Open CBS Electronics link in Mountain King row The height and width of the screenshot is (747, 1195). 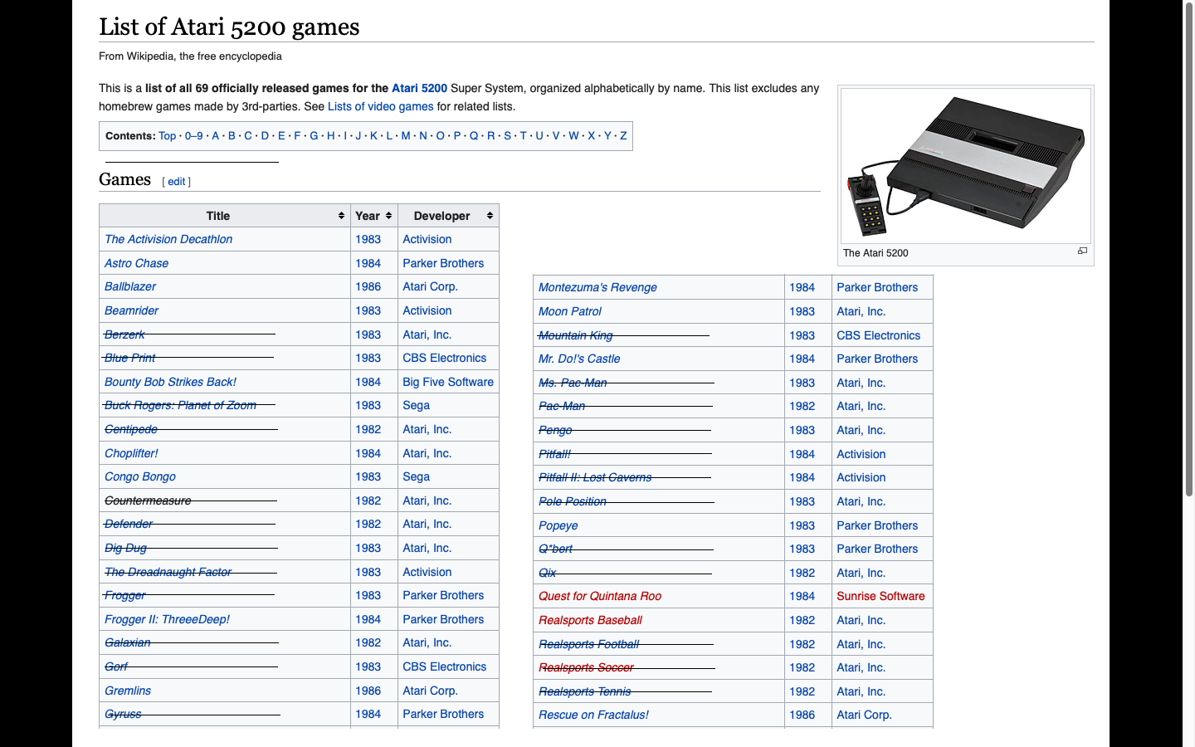point(878,335)
